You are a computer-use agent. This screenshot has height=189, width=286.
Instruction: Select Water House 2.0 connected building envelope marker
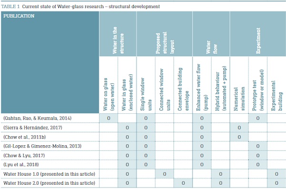(184, 183)
